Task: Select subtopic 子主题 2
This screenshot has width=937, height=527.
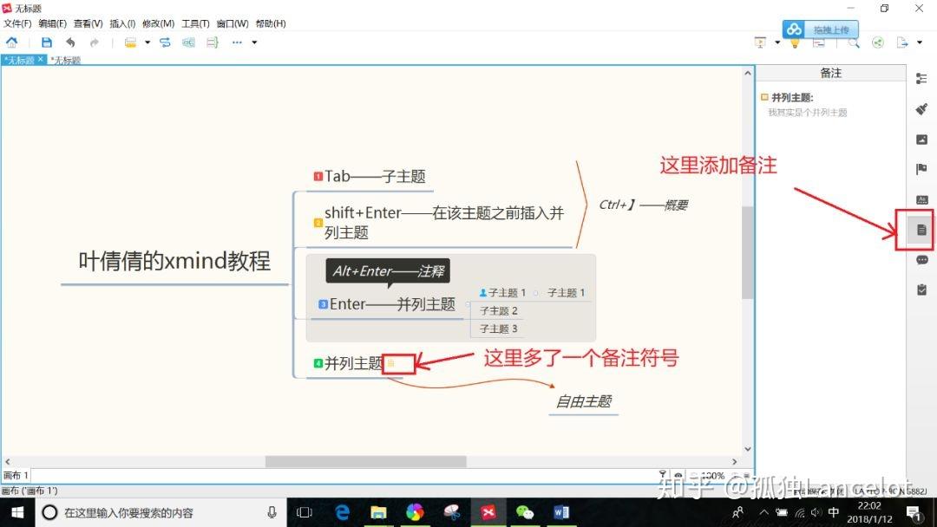Action: point(498,311)
